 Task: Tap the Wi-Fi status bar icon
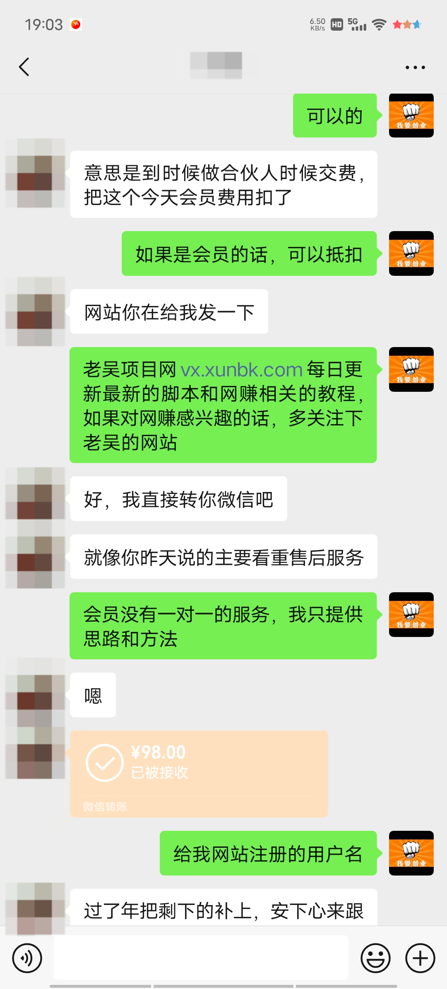[x=379, y=24]
